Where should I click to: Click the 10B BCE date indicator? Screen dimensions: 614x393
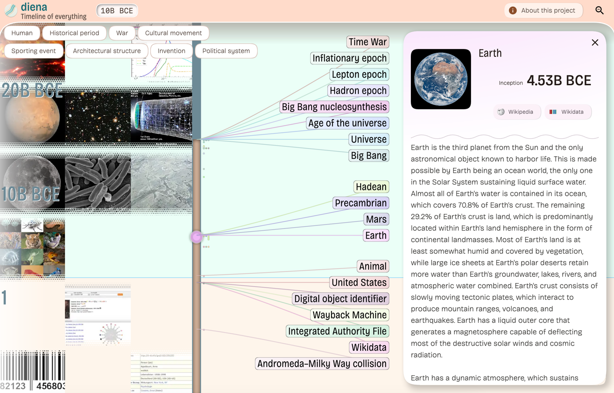click(117, 10)
